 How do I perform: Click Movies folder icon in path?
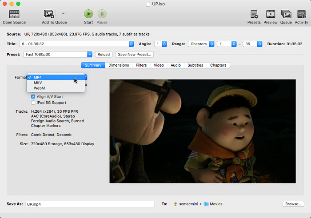[x=206, y=204]
